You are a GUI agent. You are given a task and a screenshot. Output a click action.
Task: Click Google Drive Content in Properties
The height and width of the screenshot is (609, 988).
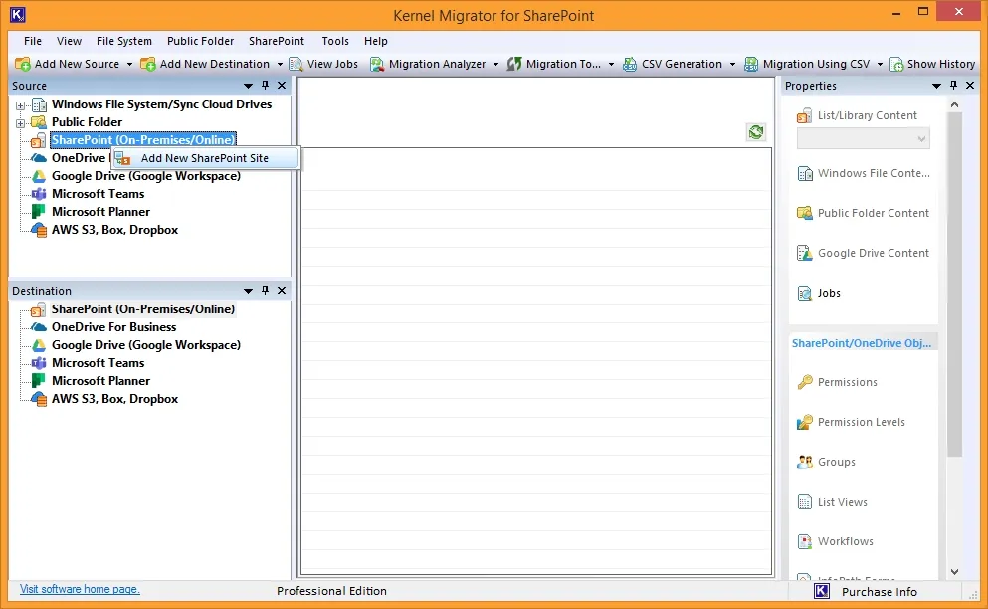pyautogui.click(x=863, y=253)
